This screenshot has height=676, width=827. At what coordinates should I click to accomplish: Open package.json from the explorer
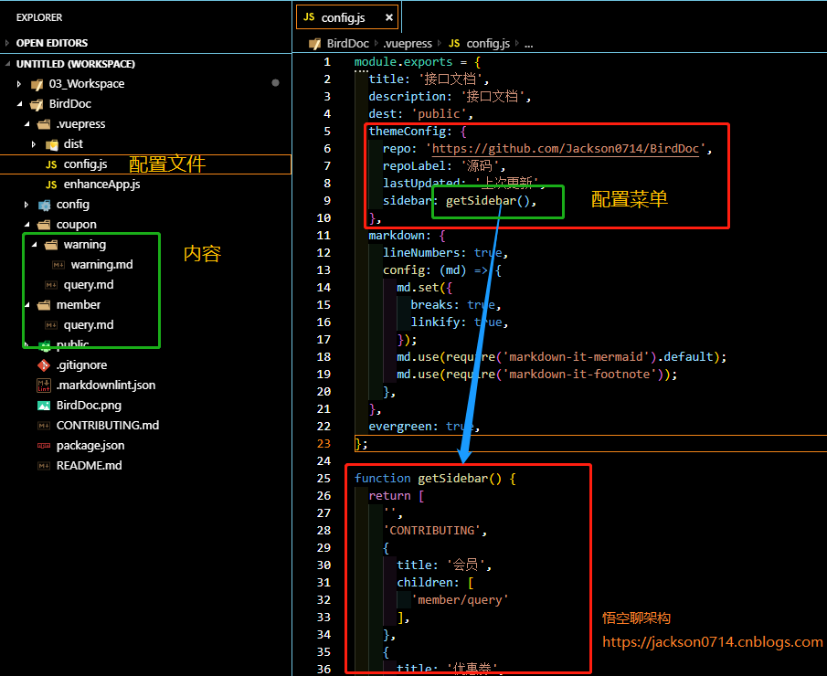(x=90, y=446)
